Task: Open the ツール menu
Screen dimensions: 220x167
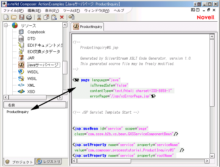Action: click(72, 10)
